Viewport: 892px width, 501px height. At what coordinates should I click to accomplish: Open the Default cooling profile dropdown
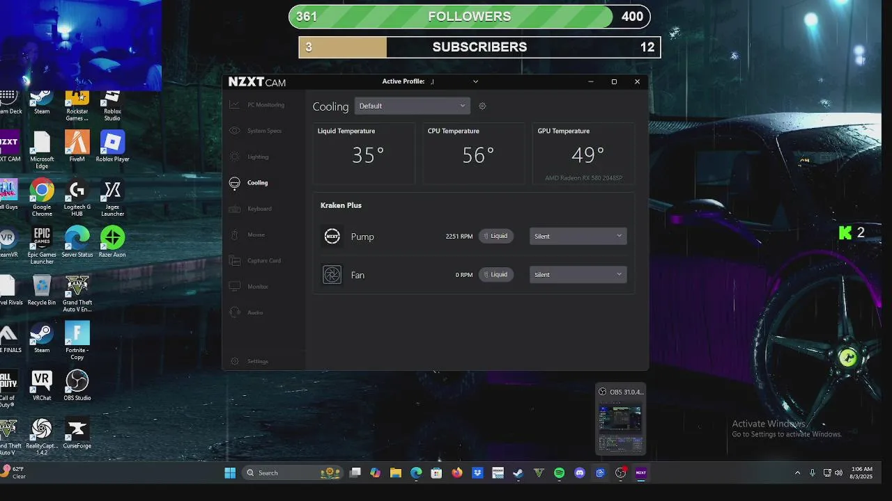pyautogui.click(x=412, y=106)
